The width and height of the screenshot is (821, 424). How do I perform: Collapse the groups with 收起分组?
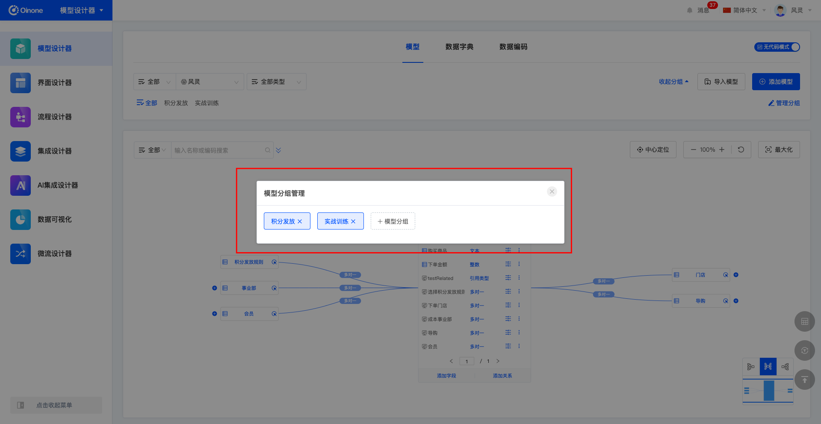click(673, 82)
